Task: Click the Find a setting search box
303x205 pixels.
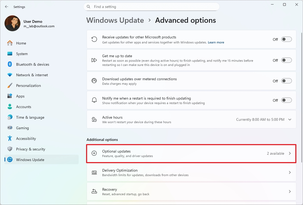Action: (x=151, y=7)
